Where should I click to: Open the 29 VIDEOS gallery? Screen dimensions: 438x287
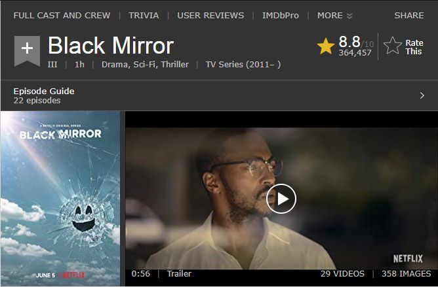click(x=342, y=274)
